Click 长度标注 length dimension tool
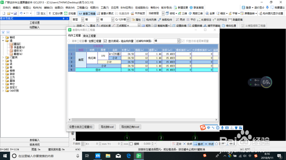 click(204, 20)
